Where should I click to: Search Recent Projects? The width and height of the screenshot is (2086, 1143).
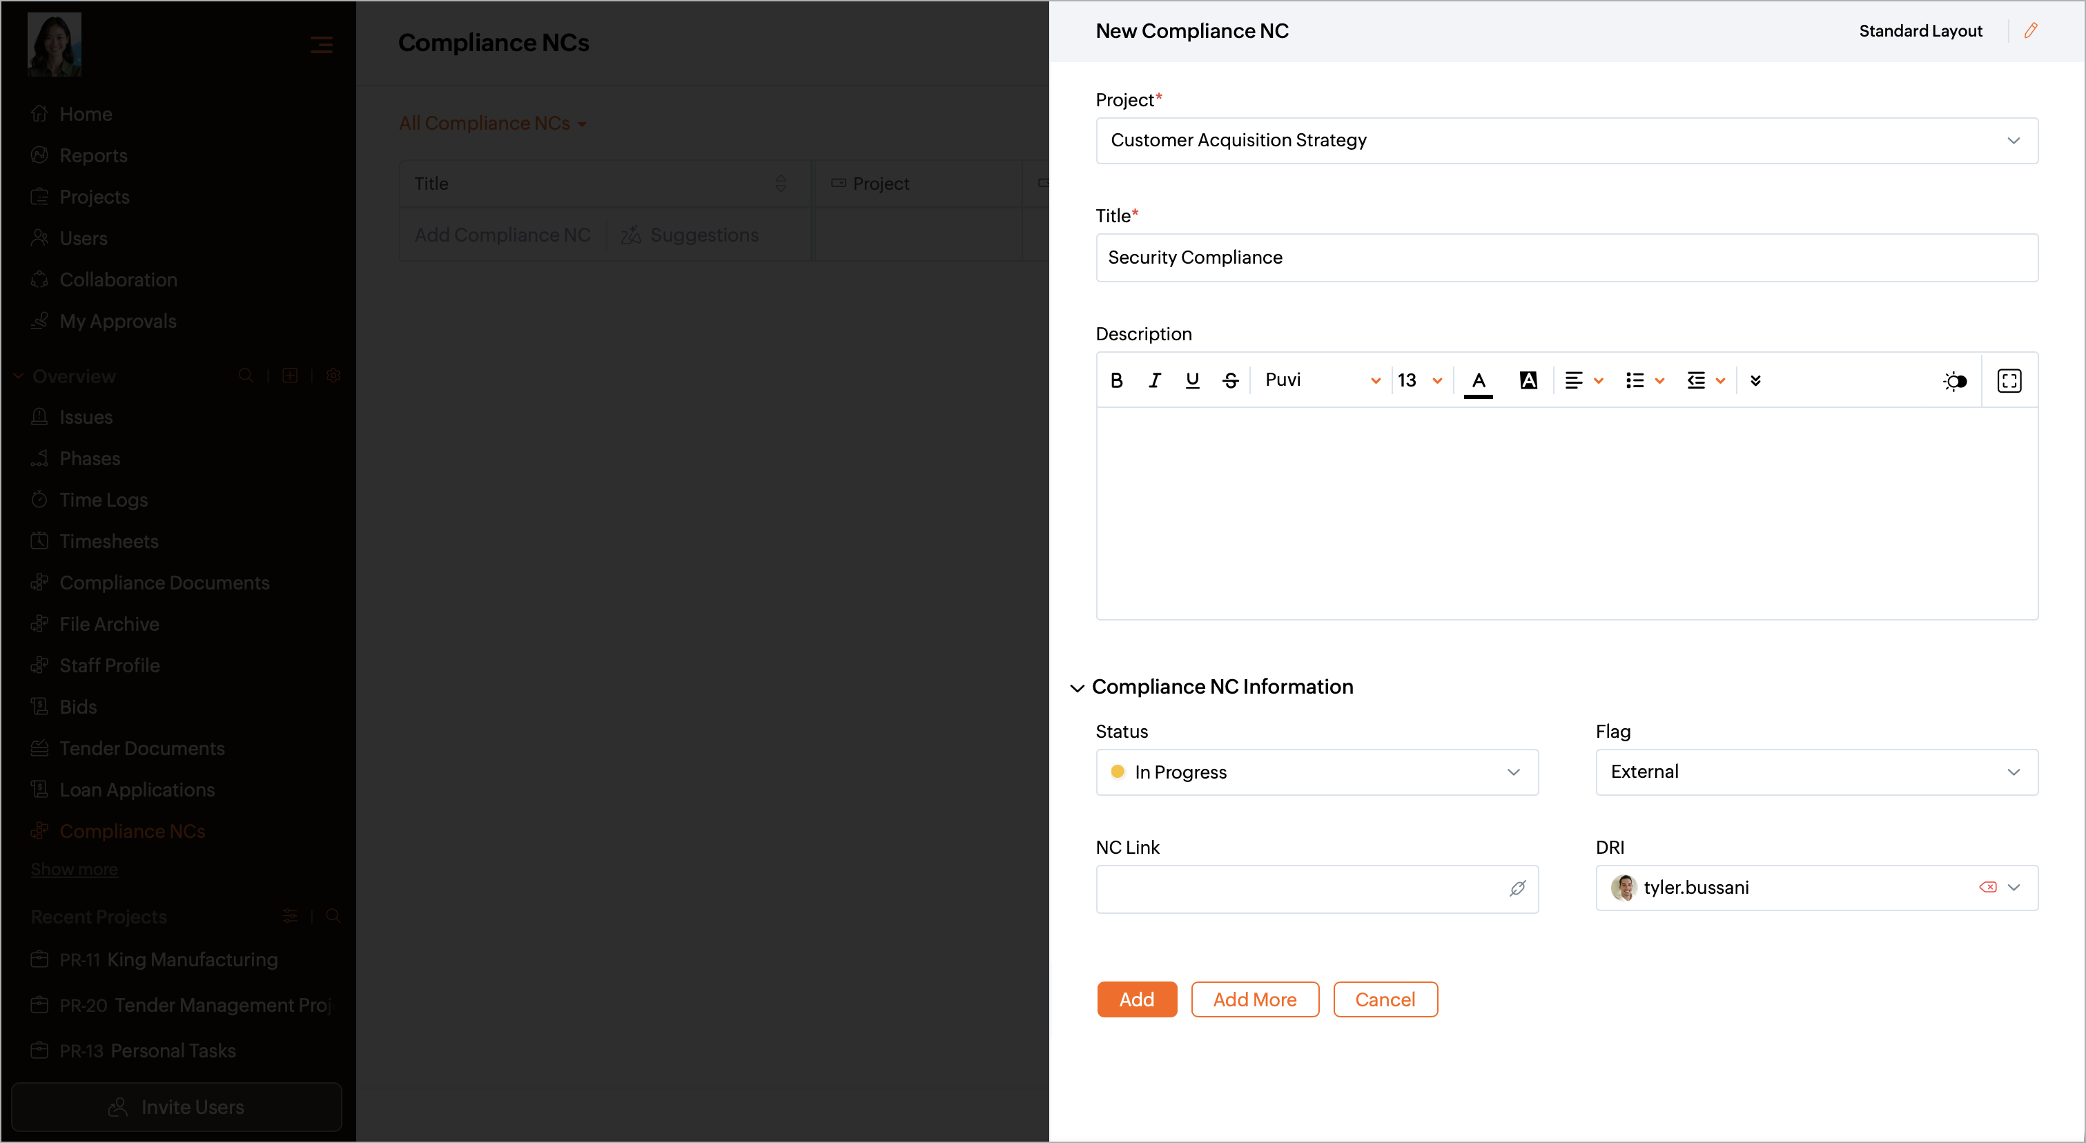coord(333,915)
